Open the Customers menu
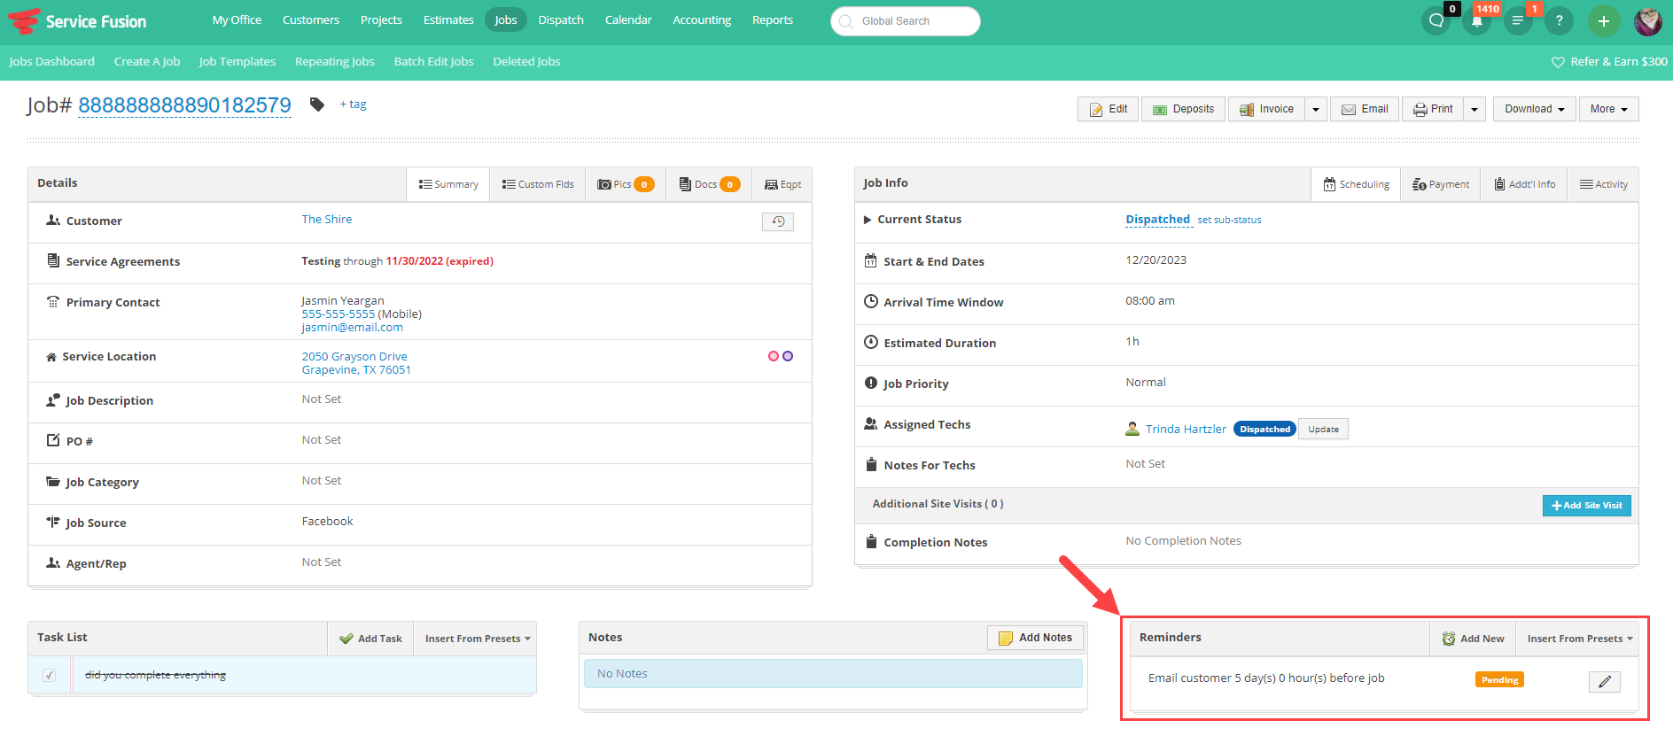The width and height of the screenshot is (1673, 736). [311, 19]
